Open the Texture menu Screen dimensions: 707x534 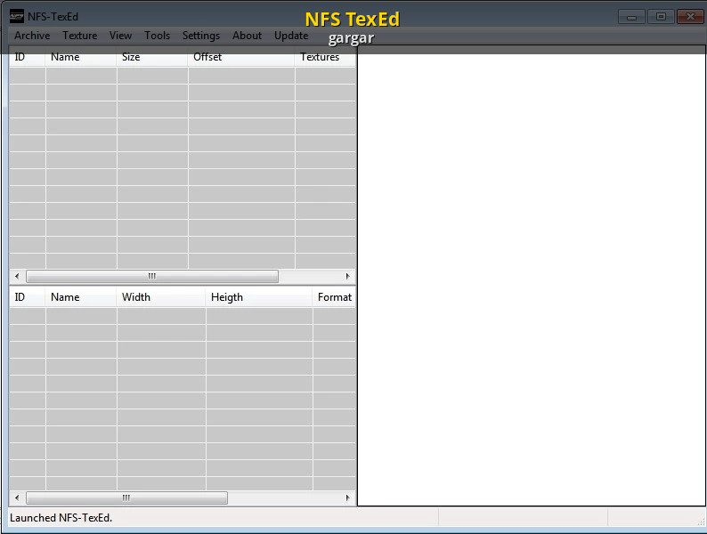79,36
